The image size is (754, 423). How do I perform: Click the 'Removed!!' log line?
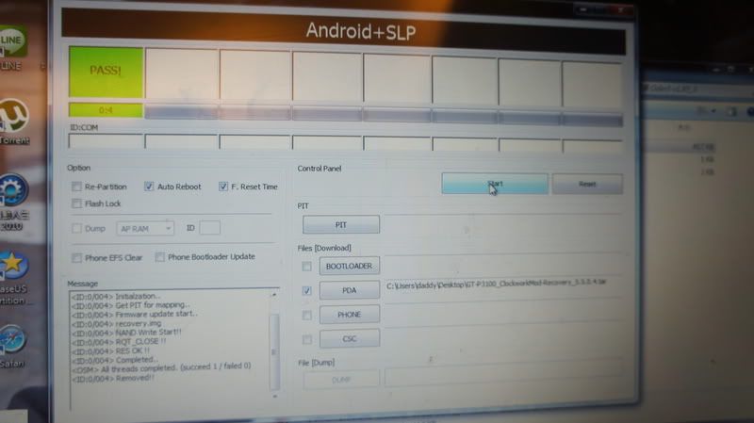(x=113, y=379)
